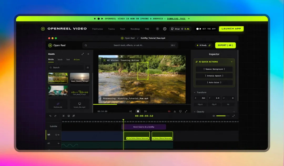The height and width of the screenshot is (166, 284).
Task: Switch to the AI Gen assets tab
Action: tap(77, 59)
